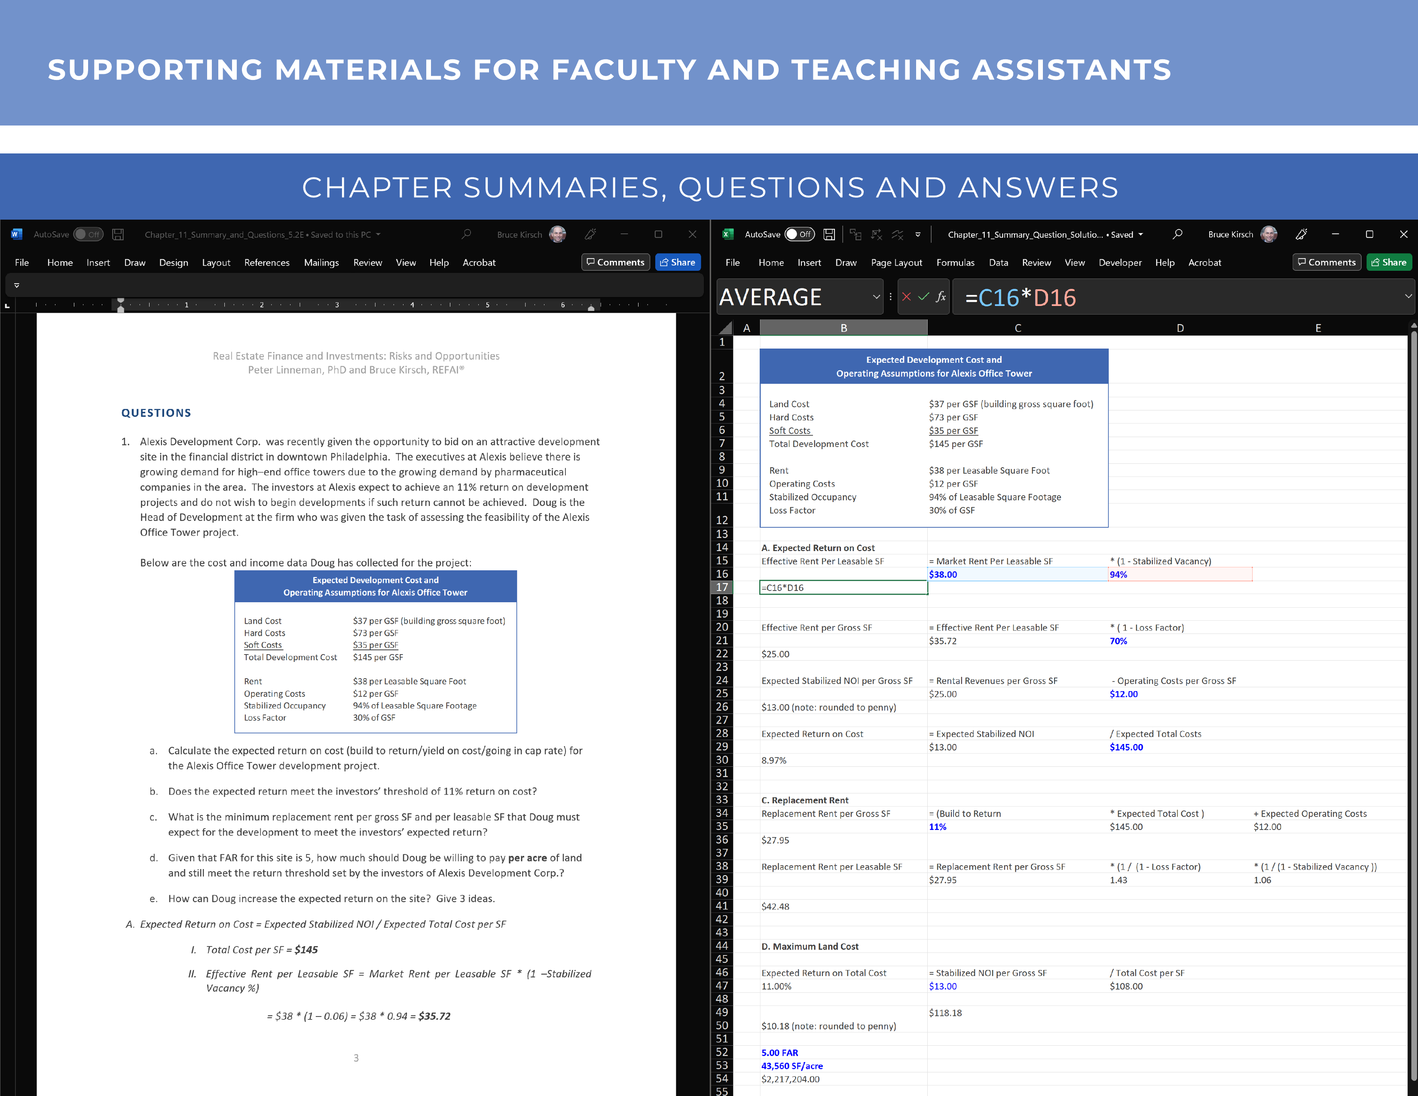Expand Word file name dropdown arrow
This screenshot has width=1418, height=1096.
point(379,234)
